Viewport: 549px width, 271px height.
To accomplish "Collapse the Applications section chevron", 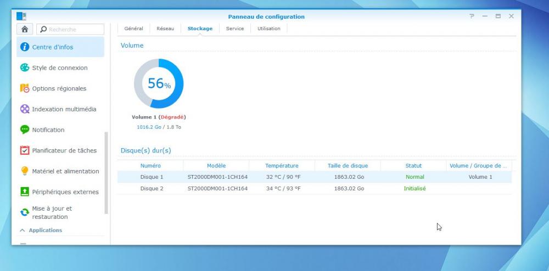I will (23, 230).
